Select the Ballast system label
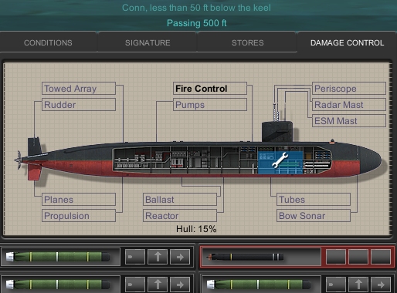The width and height of the screenshot is (397, 293). tap(180, 200)
